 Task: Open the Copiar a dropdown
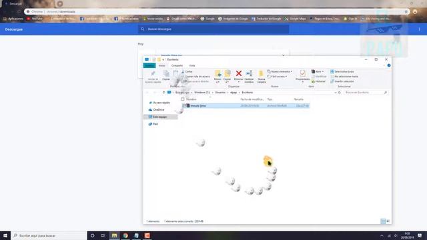click(227, 76)
